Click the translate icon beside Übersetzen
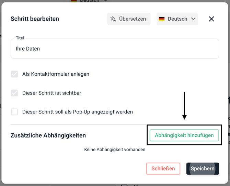 tap(113, 19)
